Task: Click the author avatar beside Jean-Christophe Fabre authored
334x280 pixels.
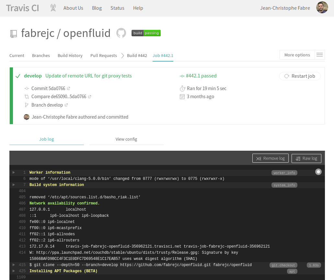Action: 27,117
